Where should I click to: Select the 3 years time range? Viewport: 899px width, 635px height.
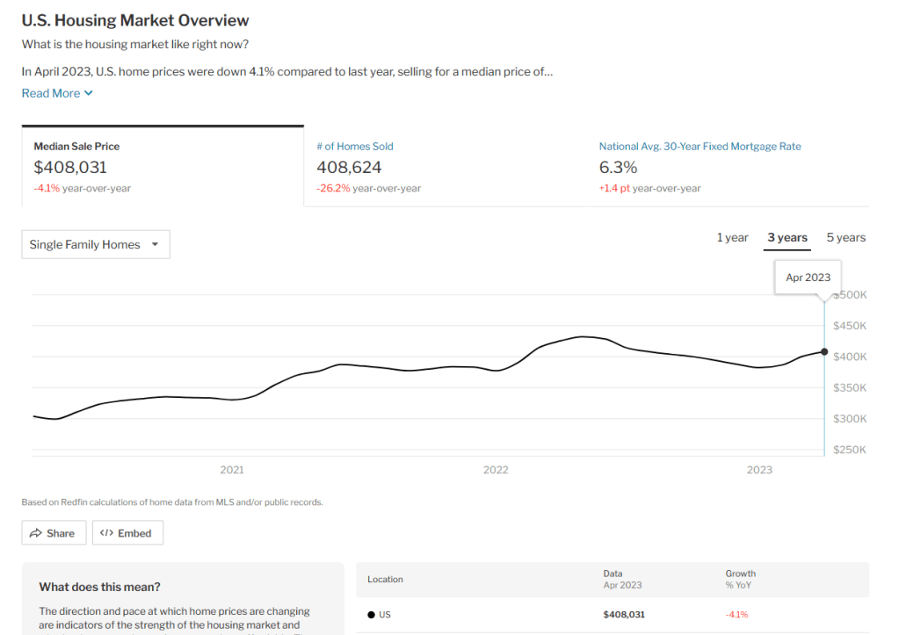787,238
